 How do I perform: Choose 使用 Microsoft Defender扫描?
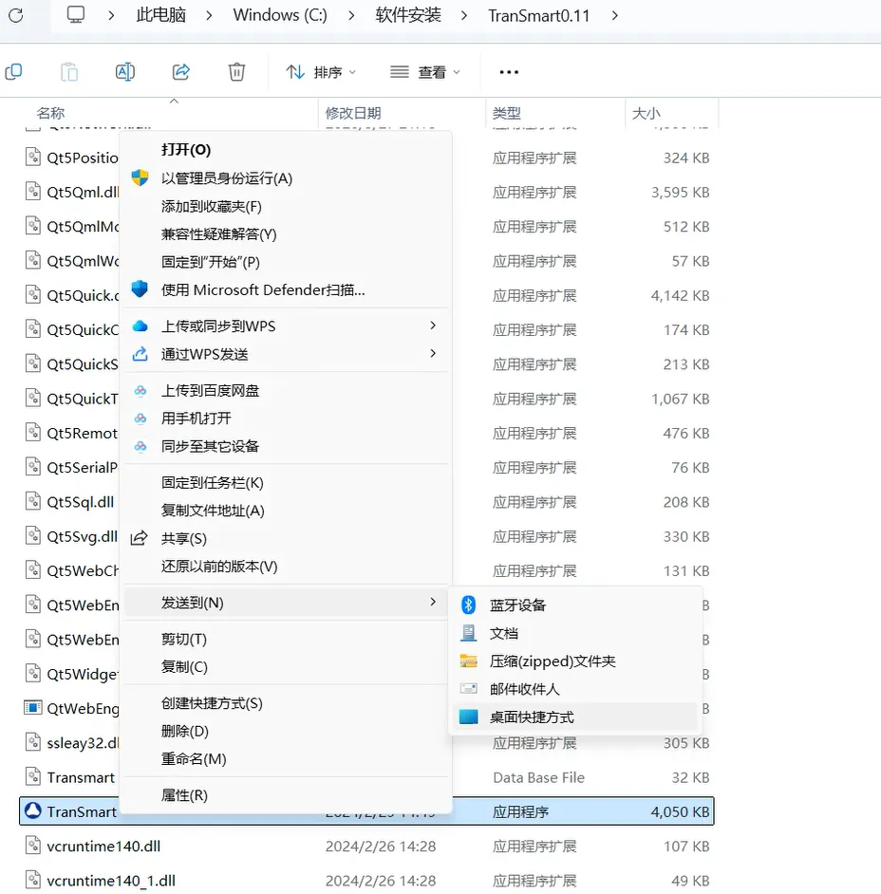286,290
